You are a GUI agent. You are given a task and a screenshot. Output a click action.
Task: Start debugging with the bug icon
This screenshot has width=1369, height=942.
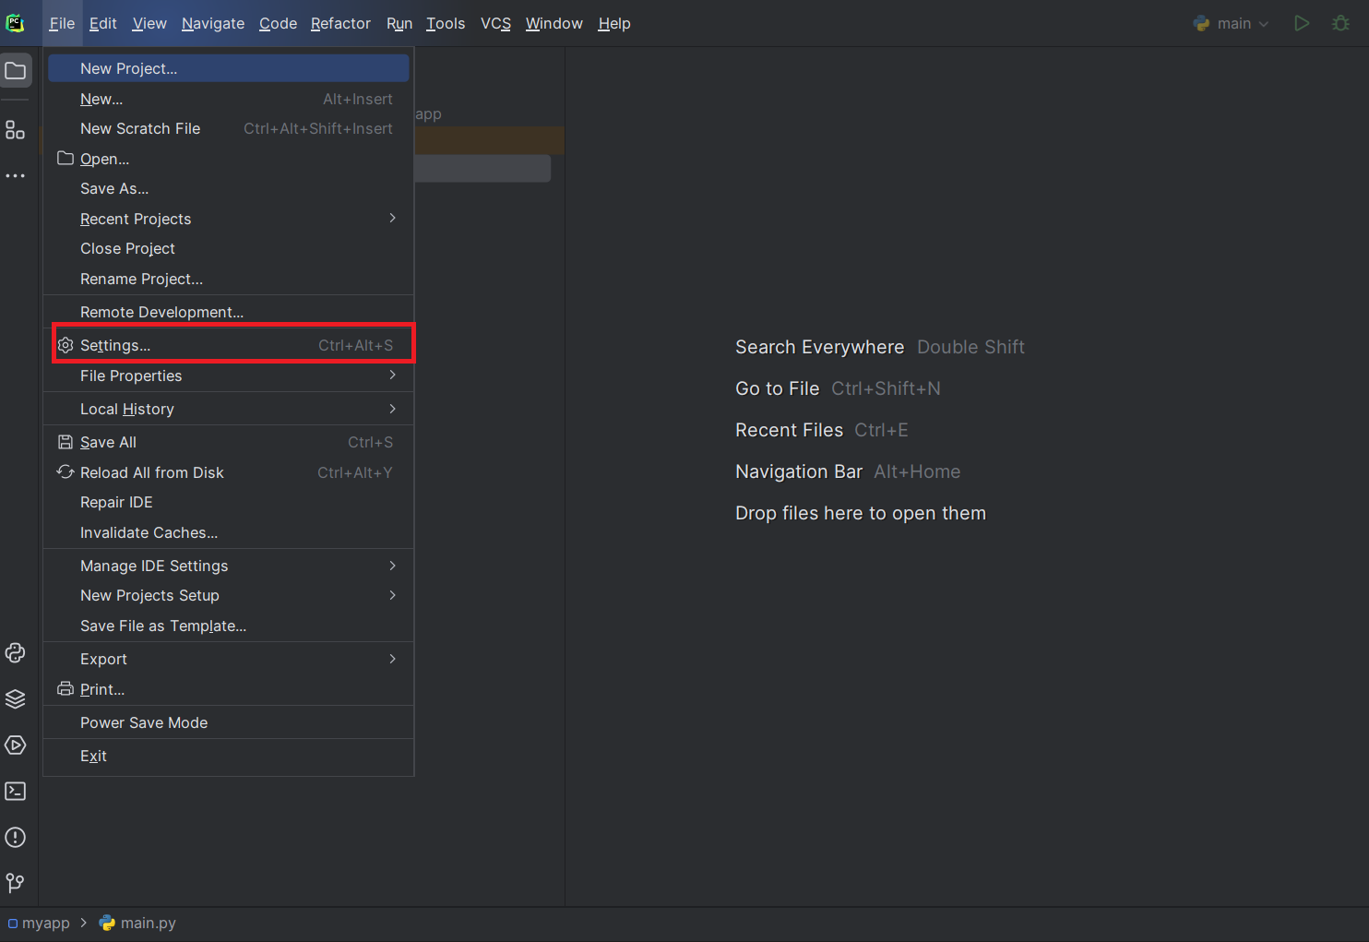coord(1340,23)
